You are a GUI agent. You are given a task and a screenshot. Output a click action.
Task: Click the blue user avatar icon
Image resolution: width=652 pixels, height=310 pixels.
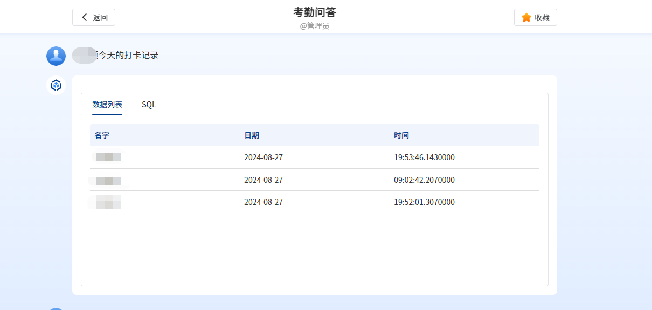(56, 56)
